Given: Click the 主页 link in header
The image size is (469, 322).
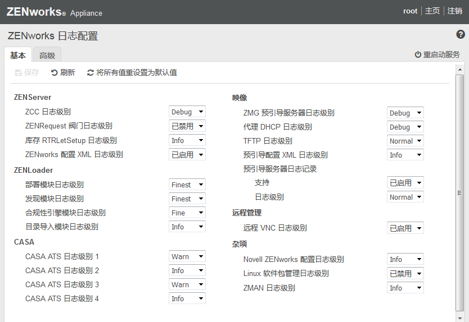Looking at the screenshot, I should [432, 11].
